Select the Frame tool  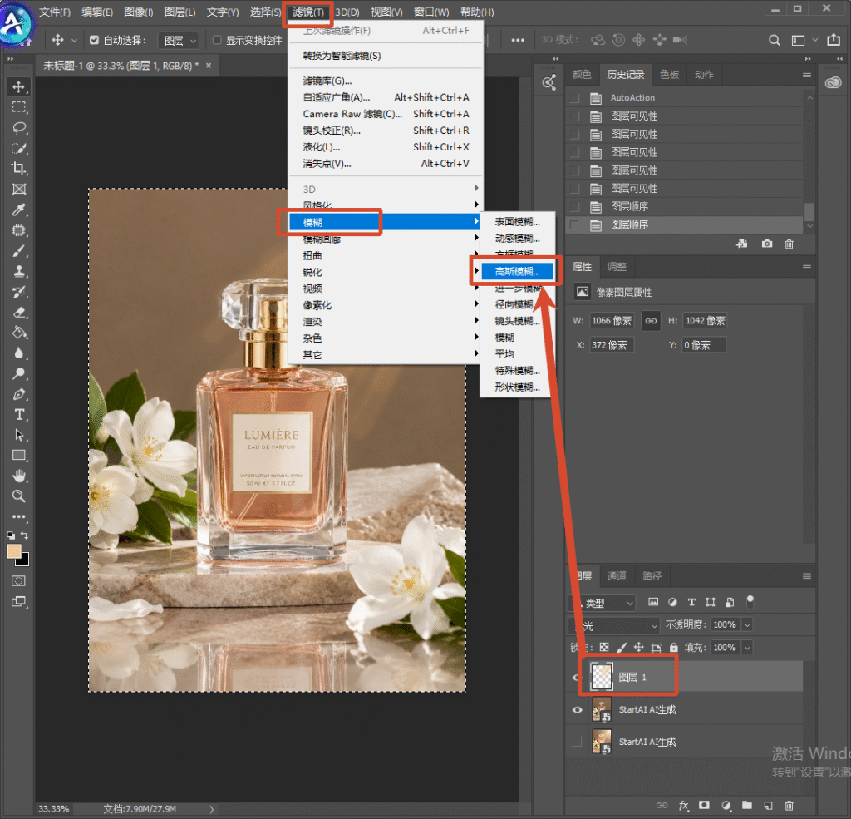(19, 189)
